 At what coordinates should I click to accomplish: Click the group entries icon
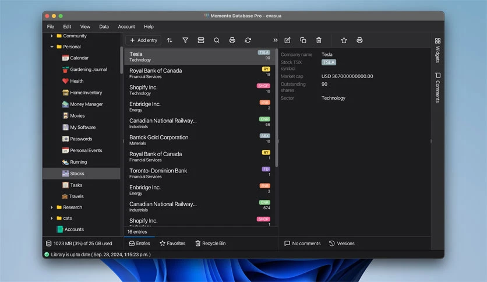[201, 40]
